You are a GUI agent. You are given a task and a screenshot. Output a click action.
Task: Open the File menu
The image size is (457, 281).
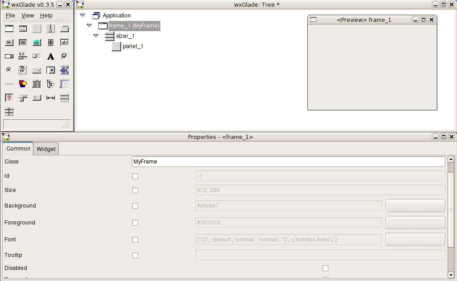point(10,16)
